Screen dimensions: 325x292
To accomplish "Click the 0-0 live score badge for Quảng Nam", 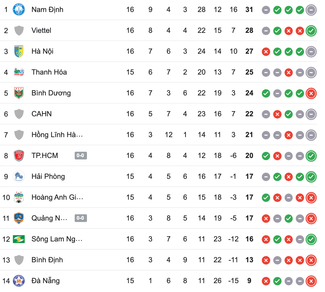I will [81, 218].
